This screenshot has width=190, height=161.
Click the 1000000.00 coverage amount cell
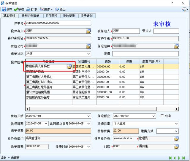click(108, 92)
